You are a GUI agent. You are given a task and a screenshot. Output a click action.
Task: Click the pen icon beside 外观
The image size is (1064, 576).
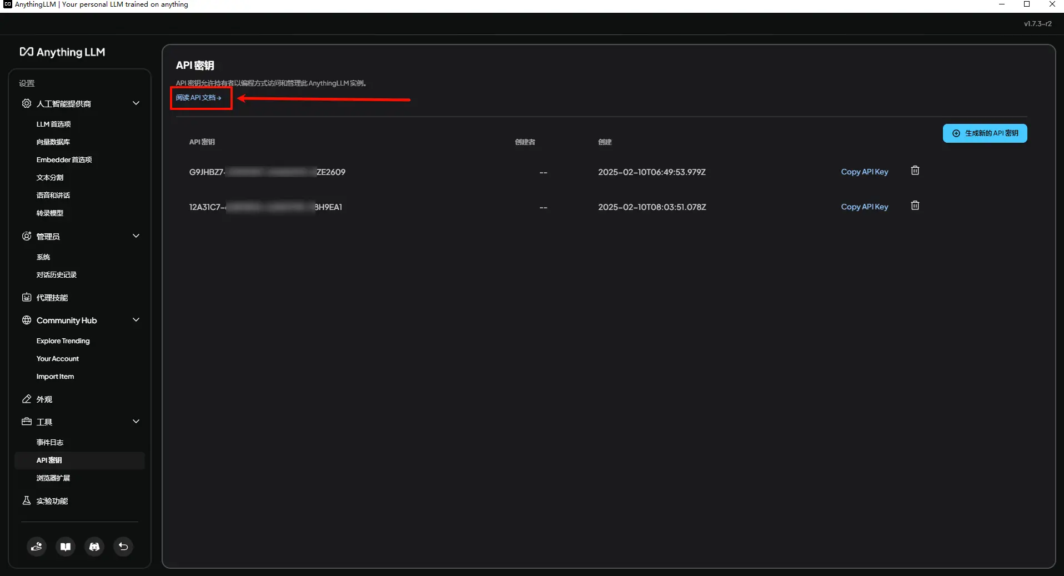click(x=27, y=399)
